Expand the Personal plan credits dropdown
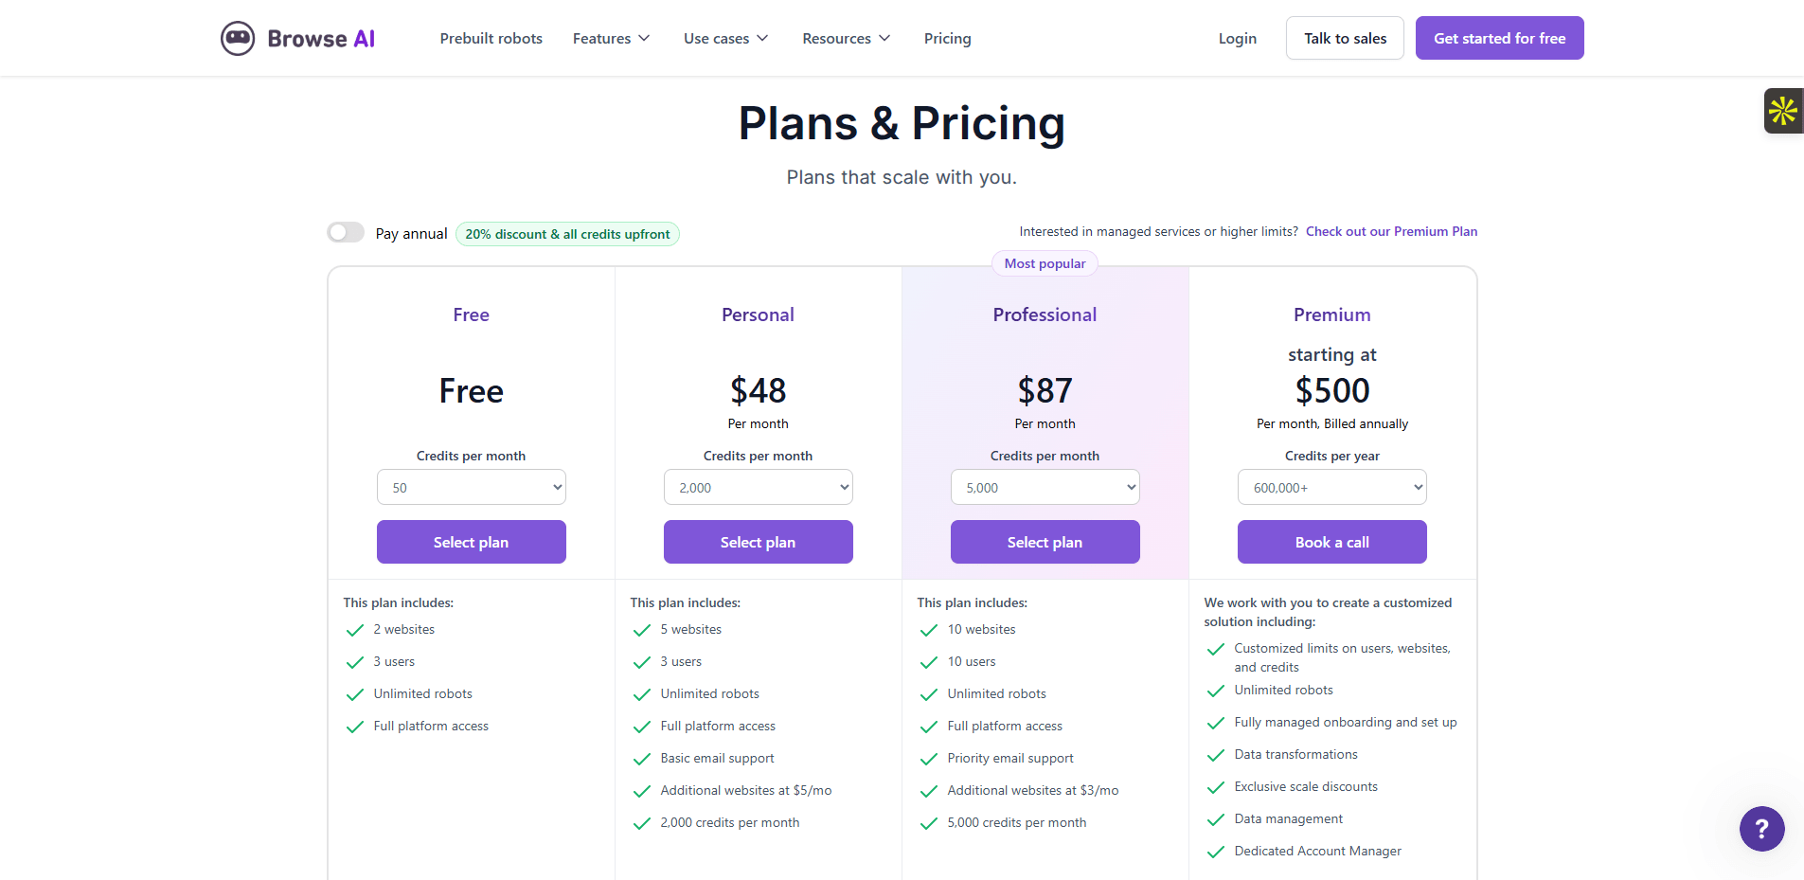1804x880 pixels. coord(758,488)
